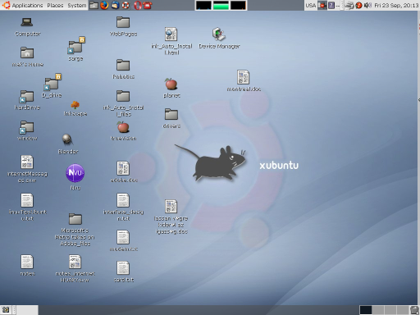Click the USA keyboard layout indicator
The width and height of the screenshot is (420, 315).
click(x=311, y=5)
